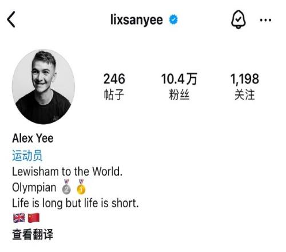Tap the 帖子 posts label

pyautogui.click(x=114, y=94)
